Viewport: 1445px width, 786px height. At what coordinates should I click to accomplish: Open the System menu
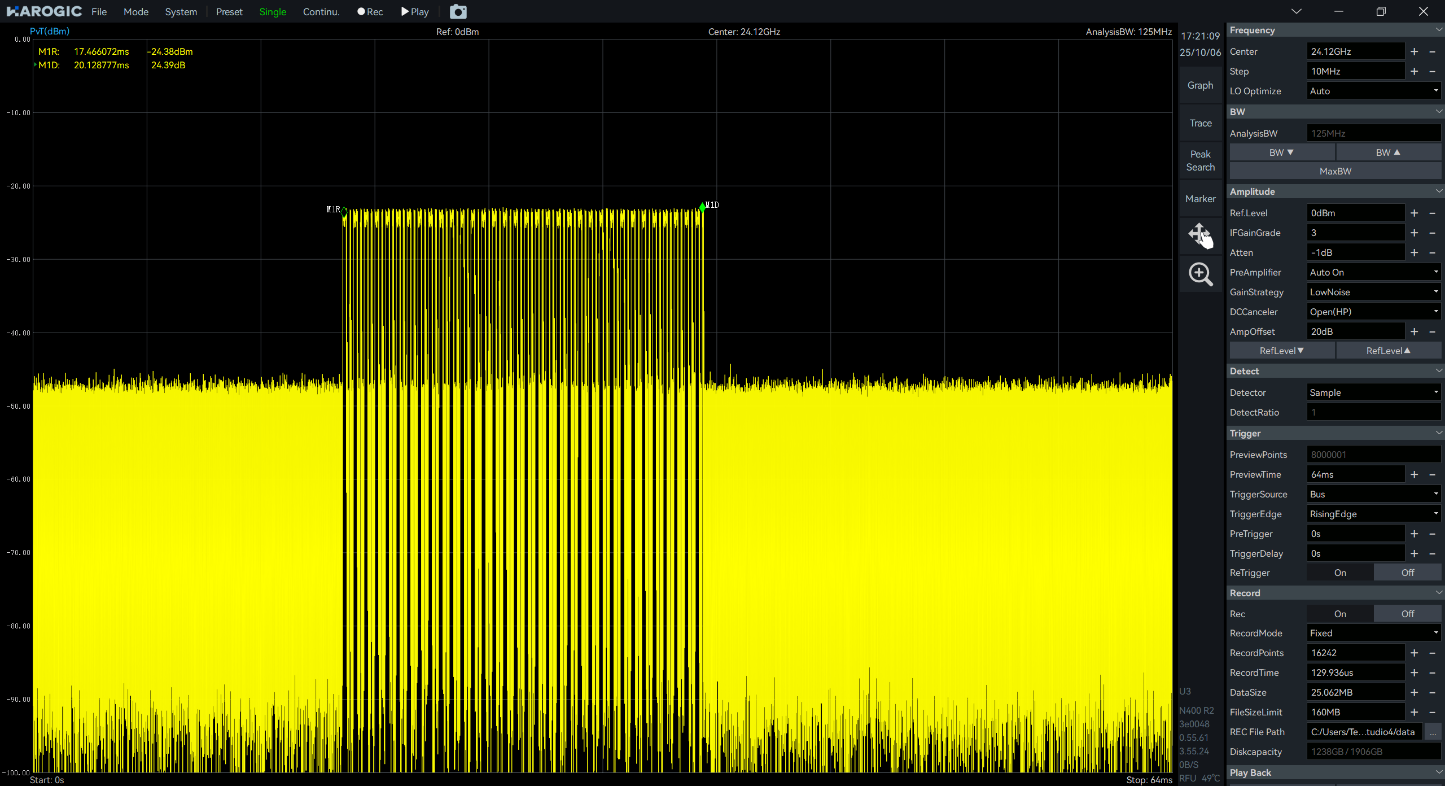(181, 12)
